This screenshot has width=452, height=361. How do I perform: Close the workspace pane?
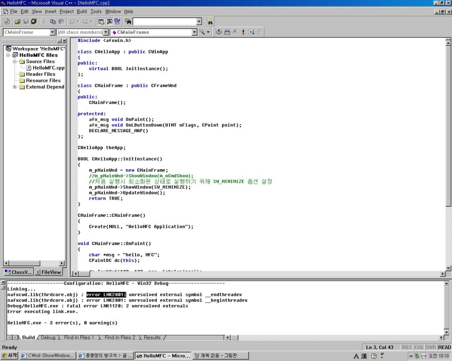point(64,41)
